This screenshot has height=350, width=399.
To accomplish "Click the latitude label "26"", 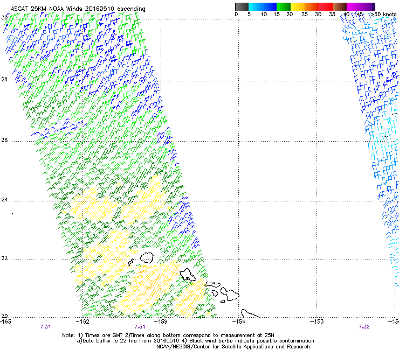I will 4,140.
